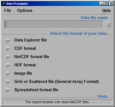Maximize the Data Prompter window

[x=106, y=4]
